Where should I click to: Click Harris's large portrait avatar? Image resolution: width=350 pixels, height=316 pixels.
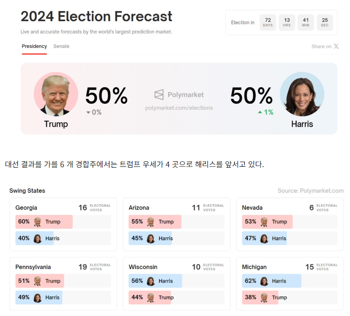(x=302, y=95)
